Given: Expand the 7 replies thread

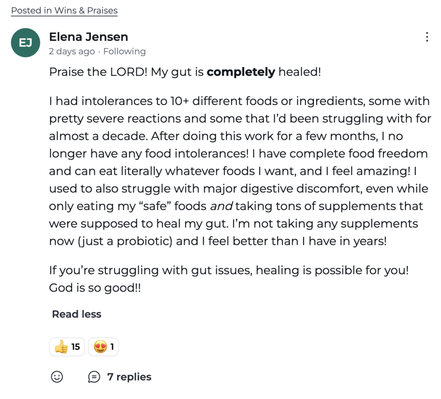Looking at the screenshot, I should click(129, 377).
